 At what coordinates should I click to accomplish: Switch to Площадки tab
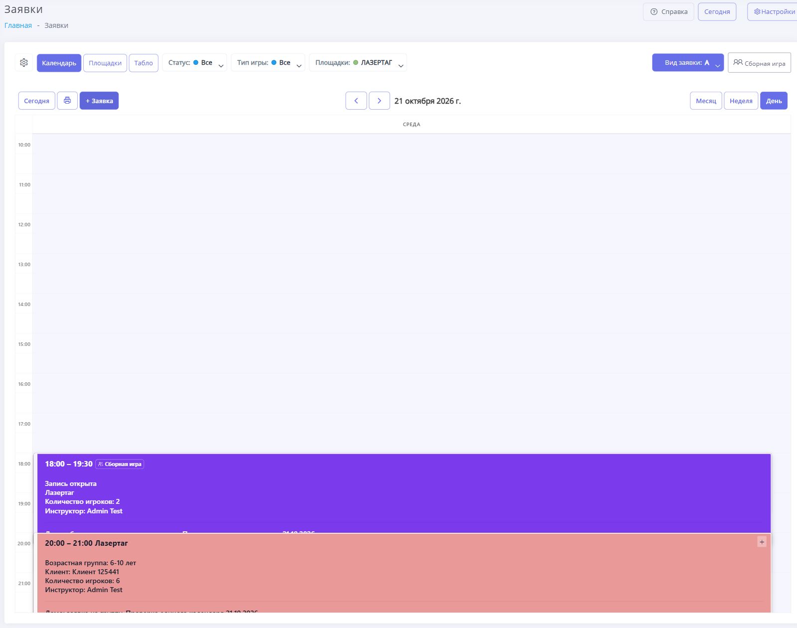coord(105,63)
